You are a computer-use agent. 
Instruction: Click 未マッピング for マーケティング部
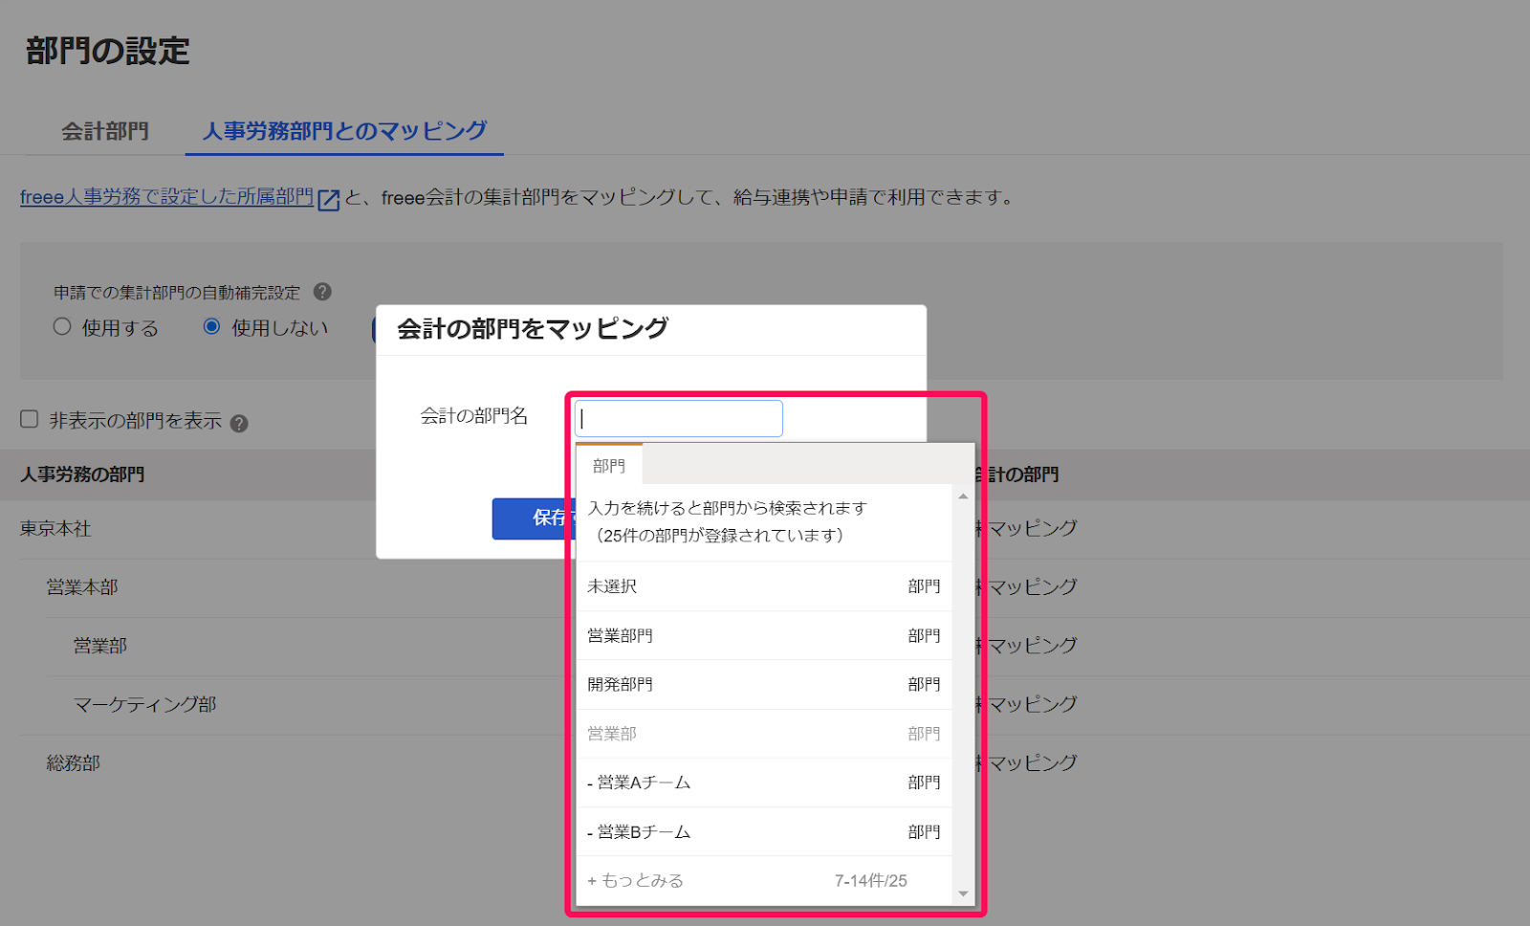pos(1026,704)
